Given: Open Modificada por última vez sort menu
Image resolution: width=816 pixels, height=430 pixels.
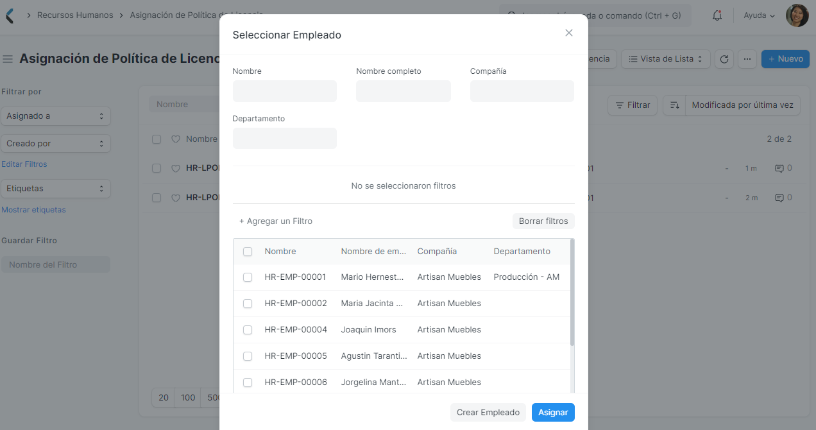Looking at the screenshot, I should point(743,105).
